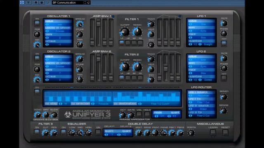The height and width of the screenshot is (148, 264).
Task: Click the CV sequencer step bar display
Action: pos(112,96)
